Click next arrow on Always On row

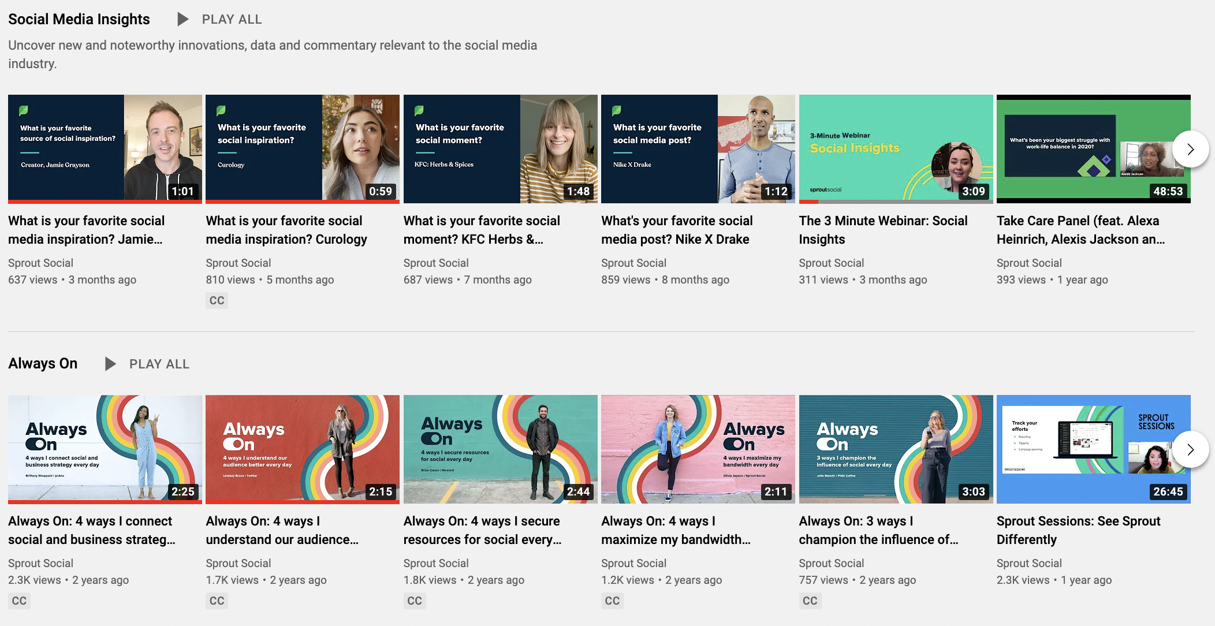pos(1190,449)
